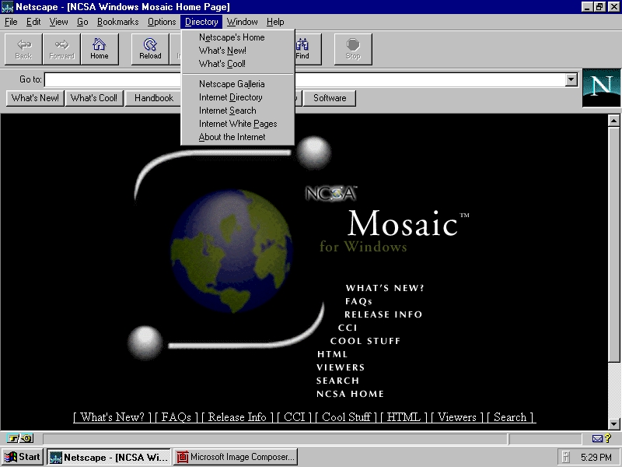Click COOL STUFF on Mosaic image

(x=365, y=341)
